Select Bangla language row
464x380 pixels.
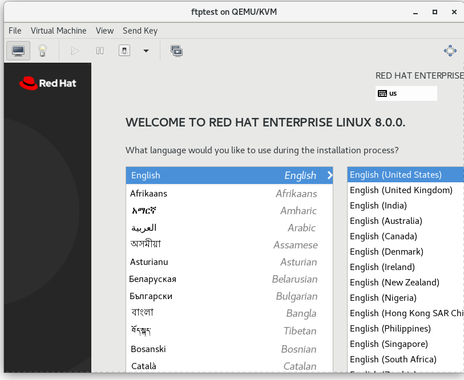click(x=229, y=313)
